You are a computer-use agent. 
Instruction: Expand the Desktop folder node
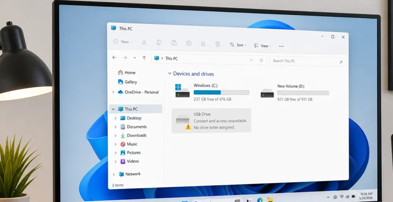(116, 118)
